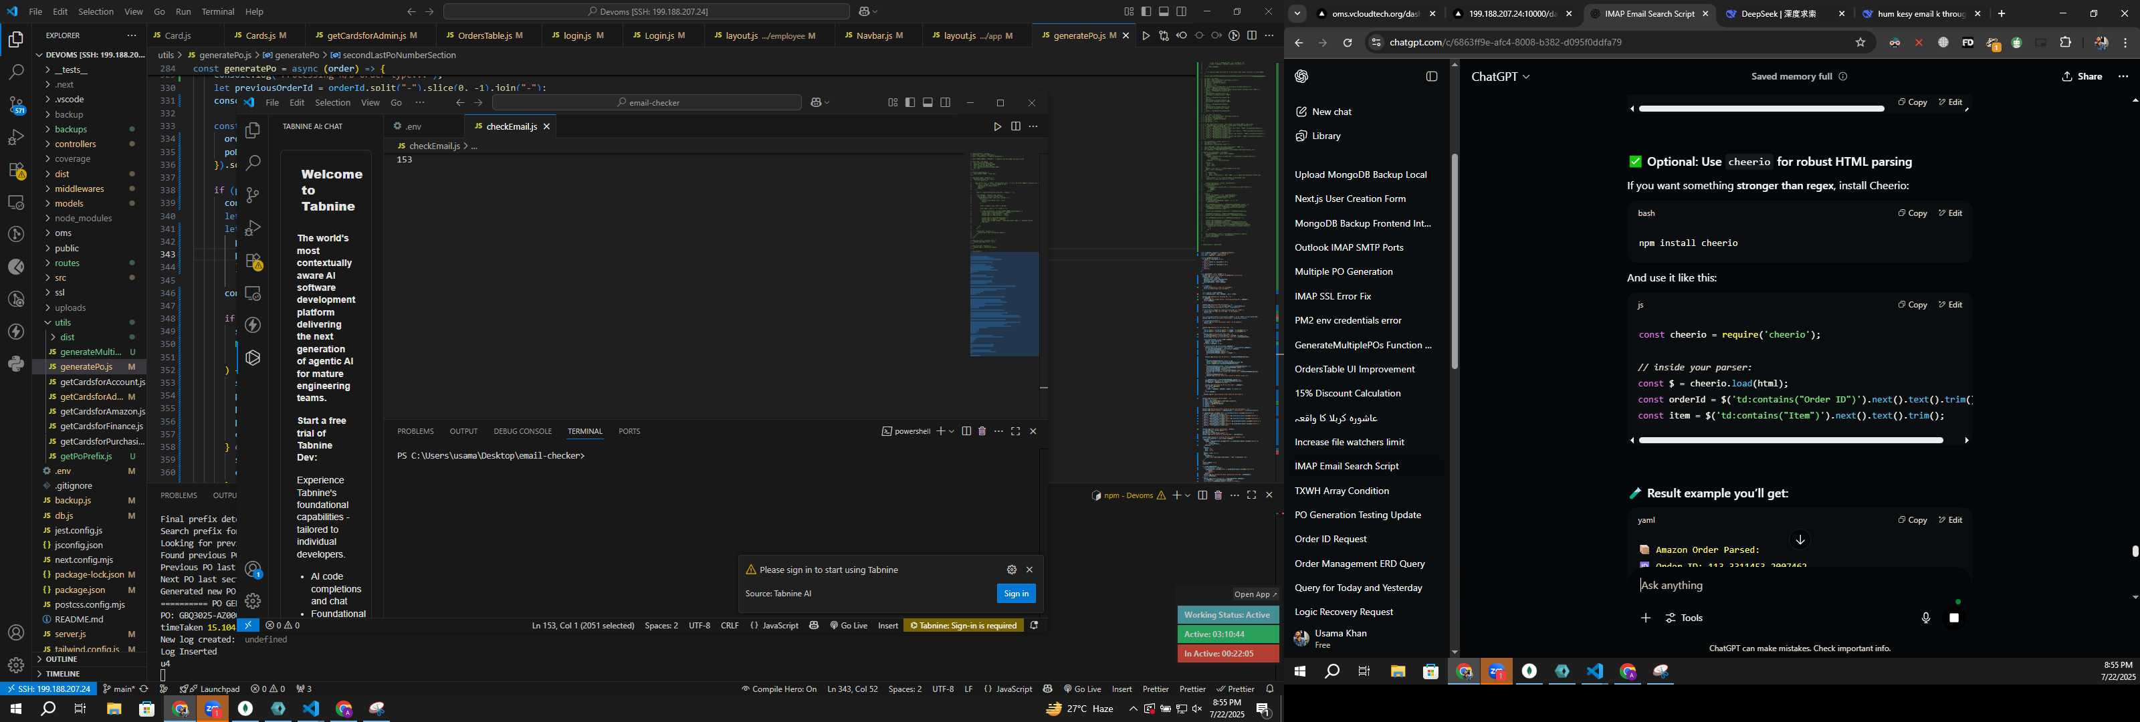Toggle Primary Side Bar in email-checker window
This screenshot has height=722, width=2140.
pyautogui.click(x=910, y=102)
